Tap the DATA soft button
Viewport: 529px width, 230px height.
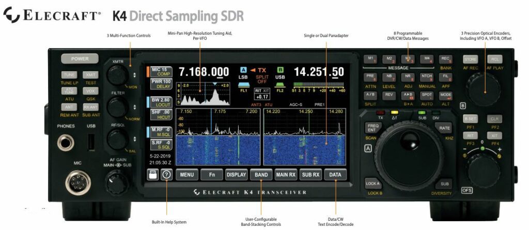(x=335, y=175)
